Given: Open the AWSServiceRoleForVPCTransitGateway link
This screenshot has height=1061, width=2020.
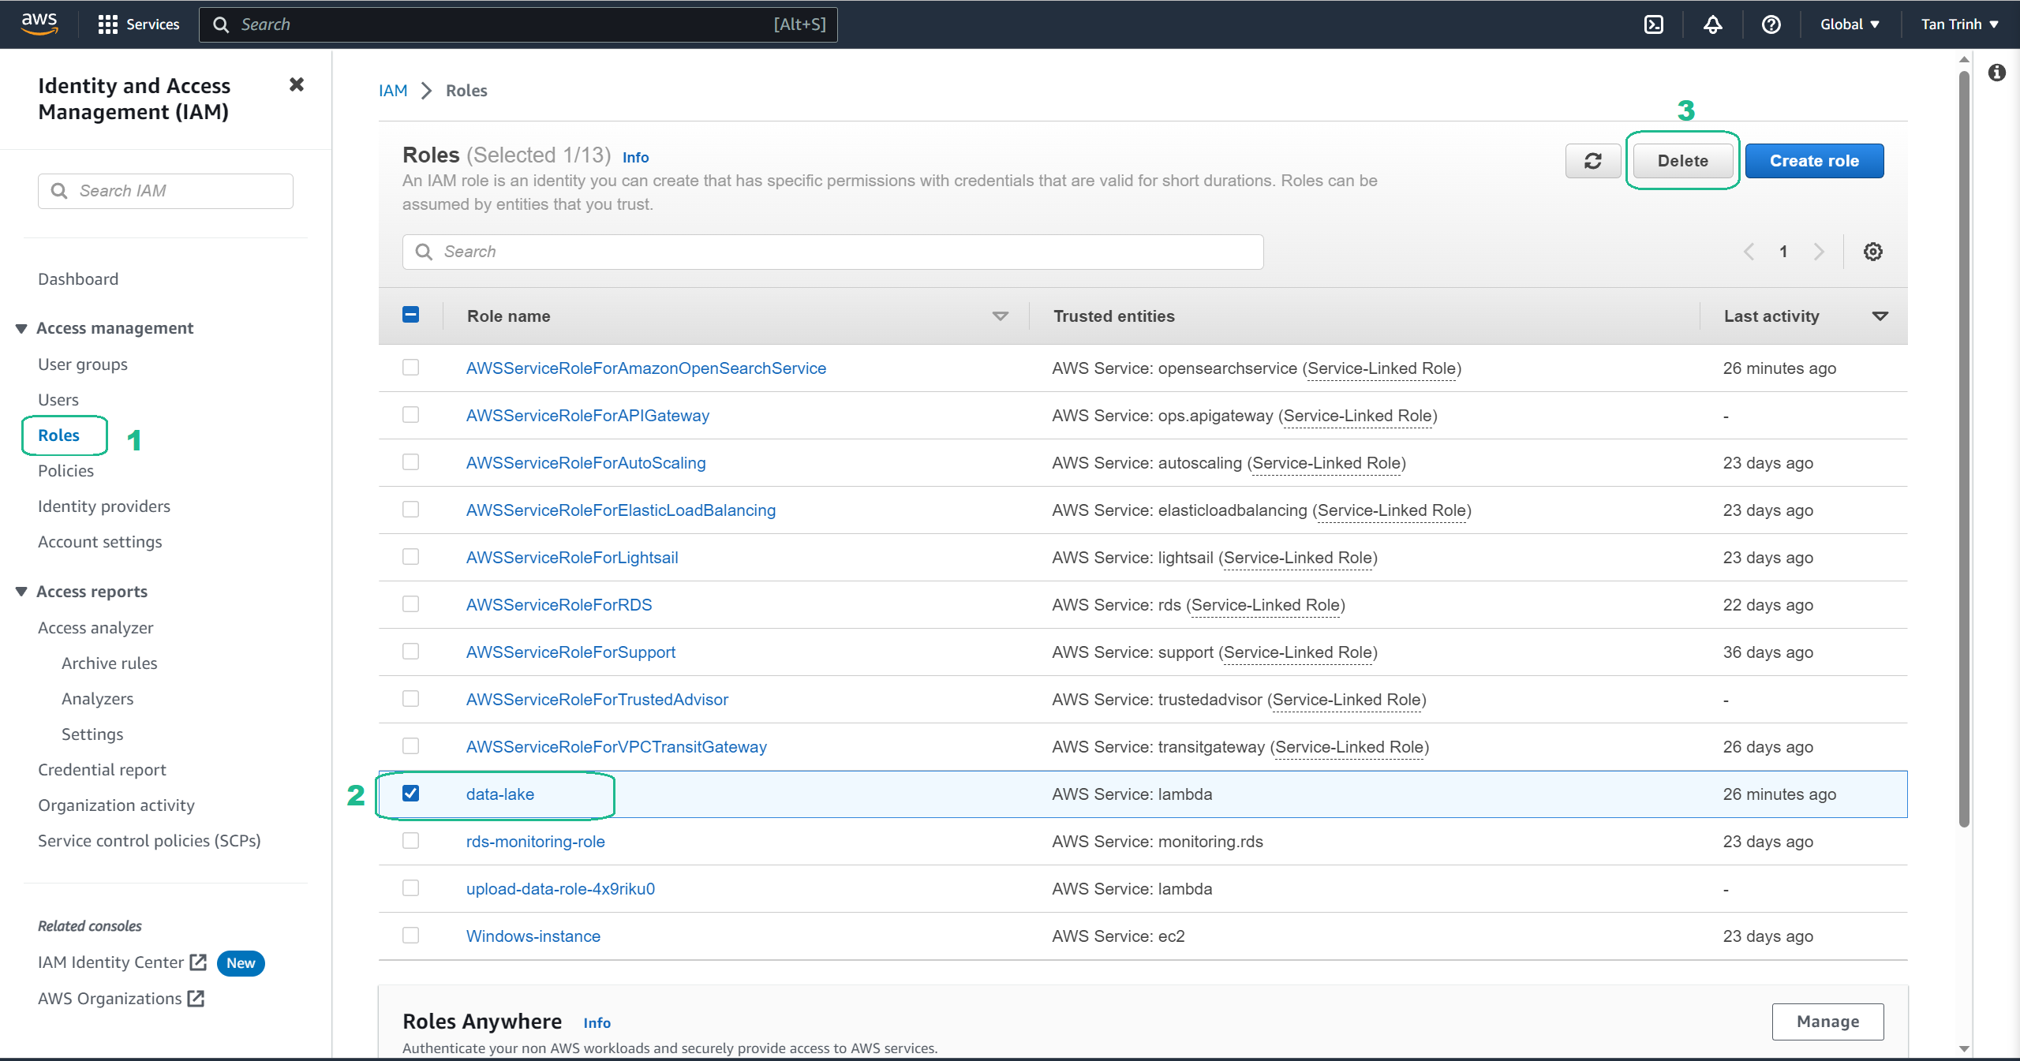Looking at the screenshot, I should 616,747.
